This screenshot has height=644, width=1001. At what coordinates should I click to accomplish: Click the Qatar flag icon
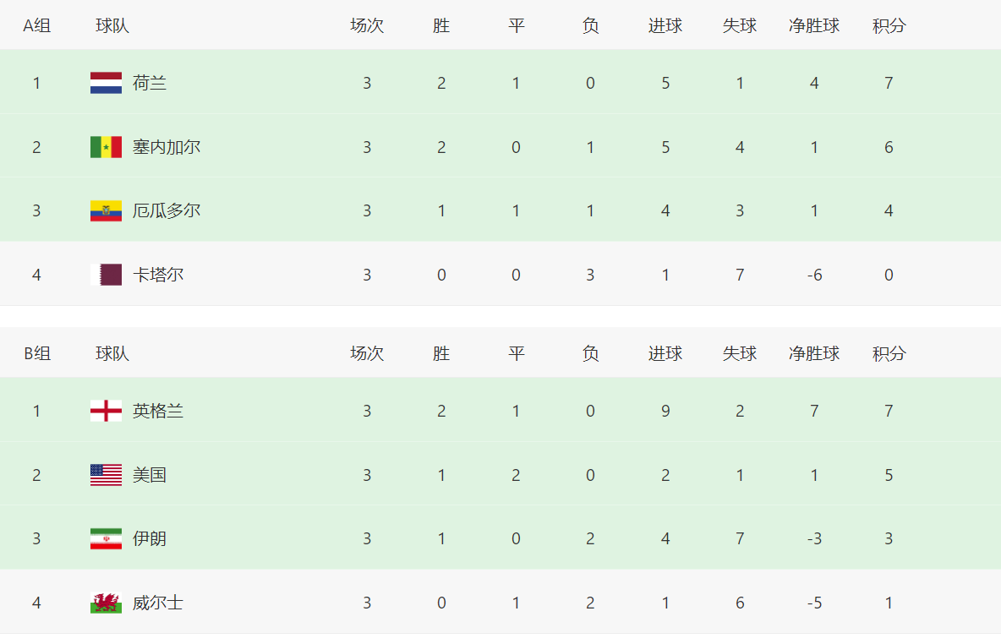click(106, 275)
